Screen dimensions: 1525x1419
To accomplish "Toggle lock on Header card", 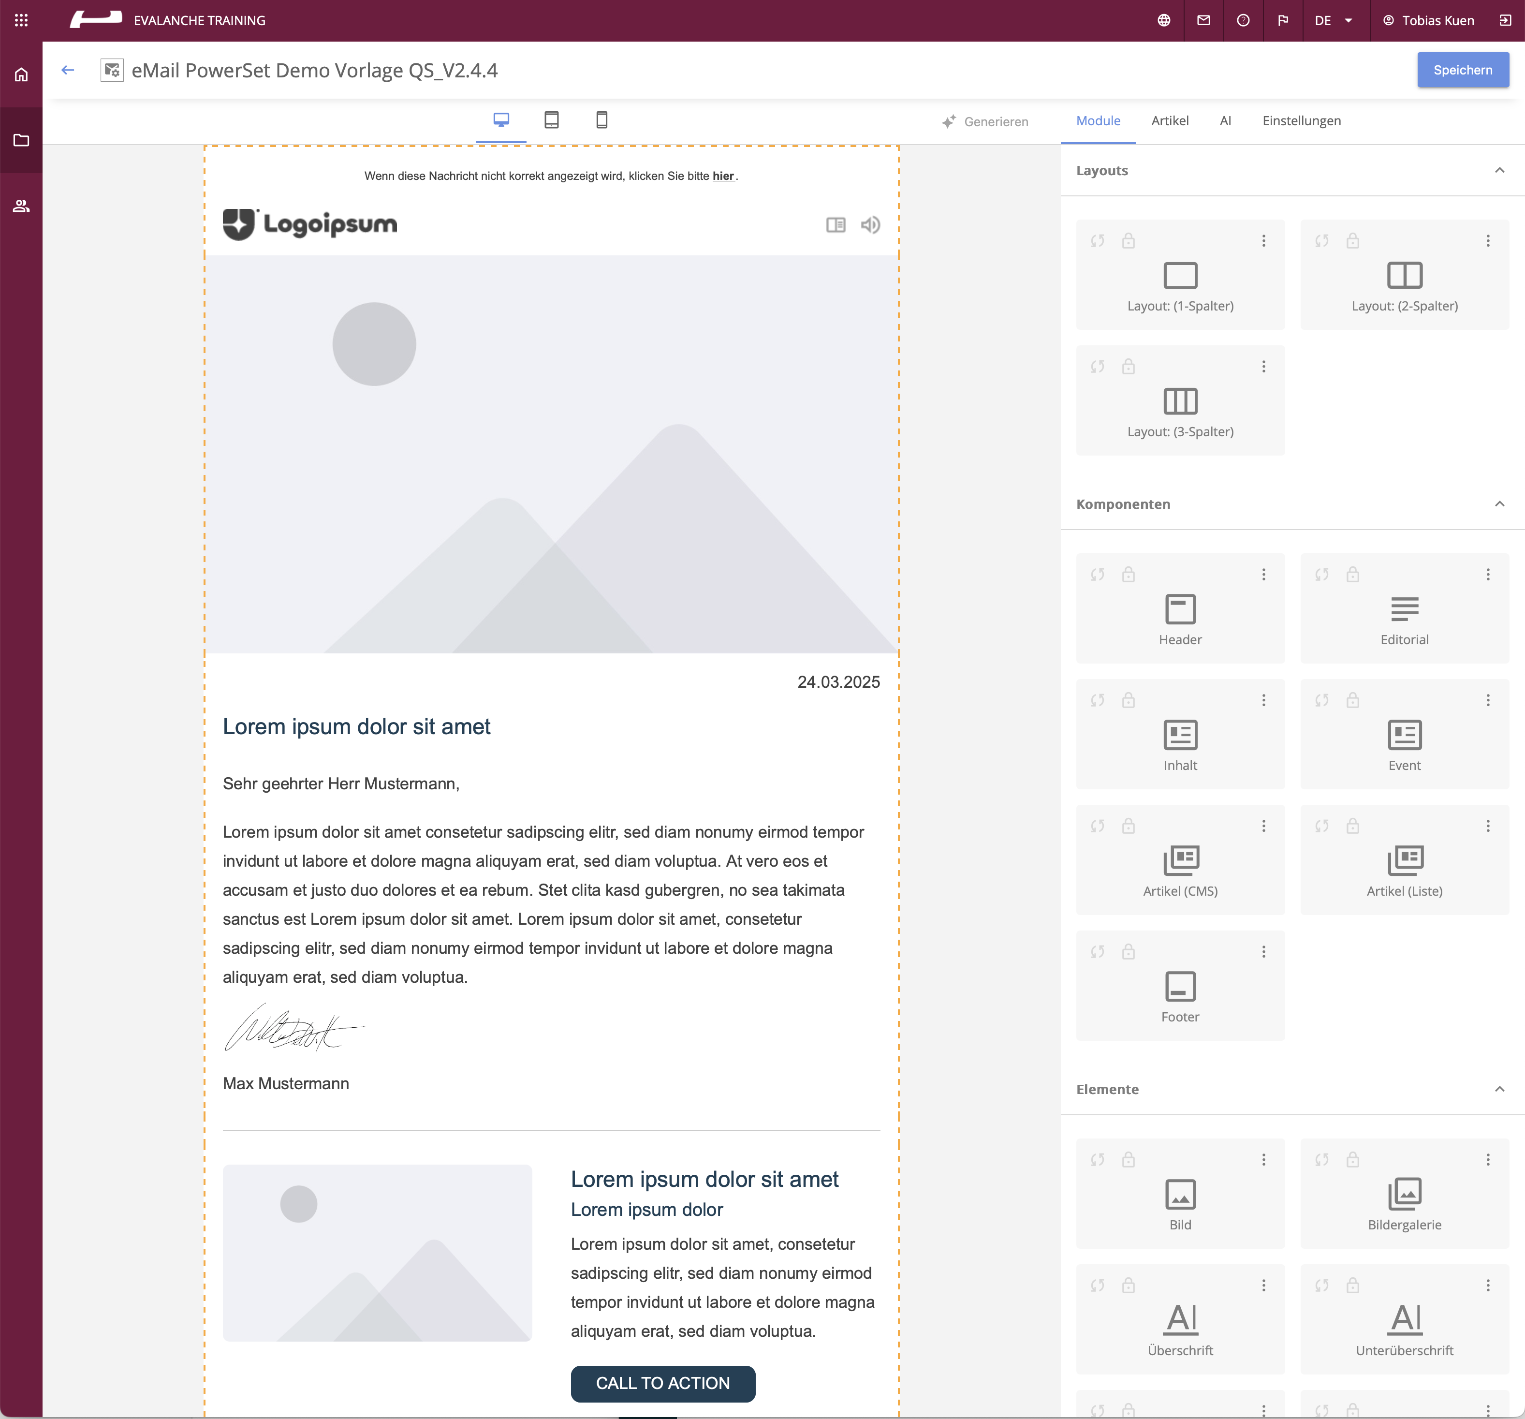I will point(1129,575).
